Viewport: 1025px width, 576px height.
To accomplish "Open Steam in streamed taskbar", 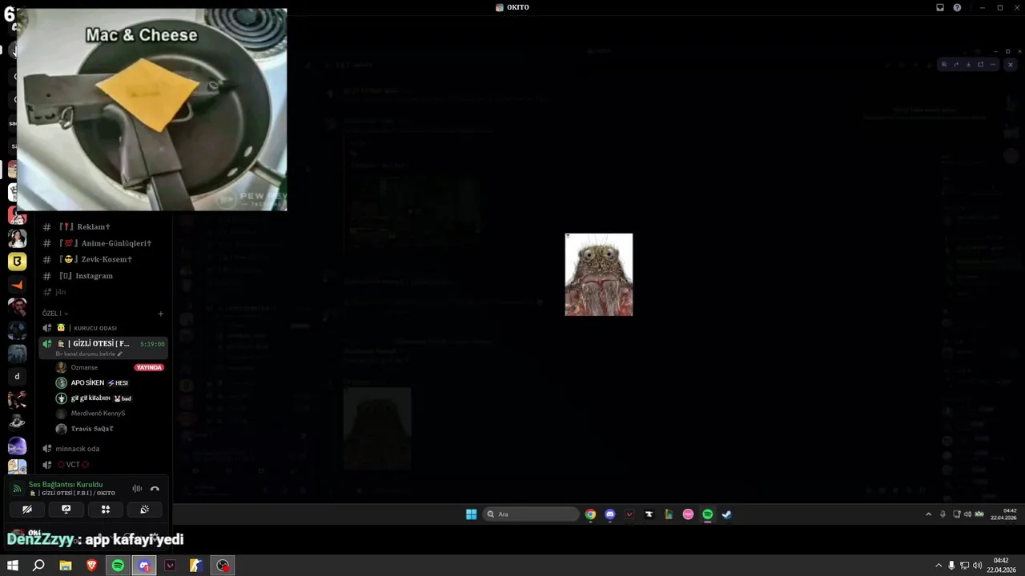I will pyautogui.click(x=727, y=514).
